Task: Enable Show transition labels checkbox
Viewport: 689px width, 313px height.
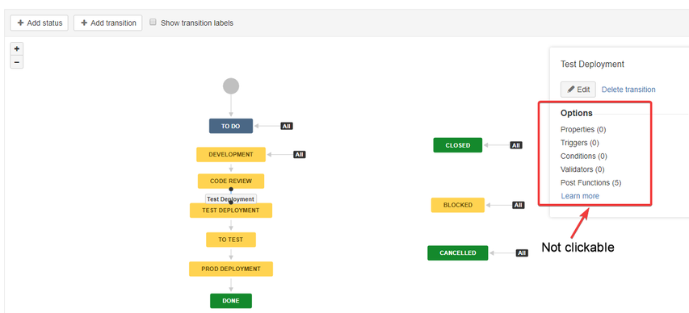Action: click(x=153, y=22)
